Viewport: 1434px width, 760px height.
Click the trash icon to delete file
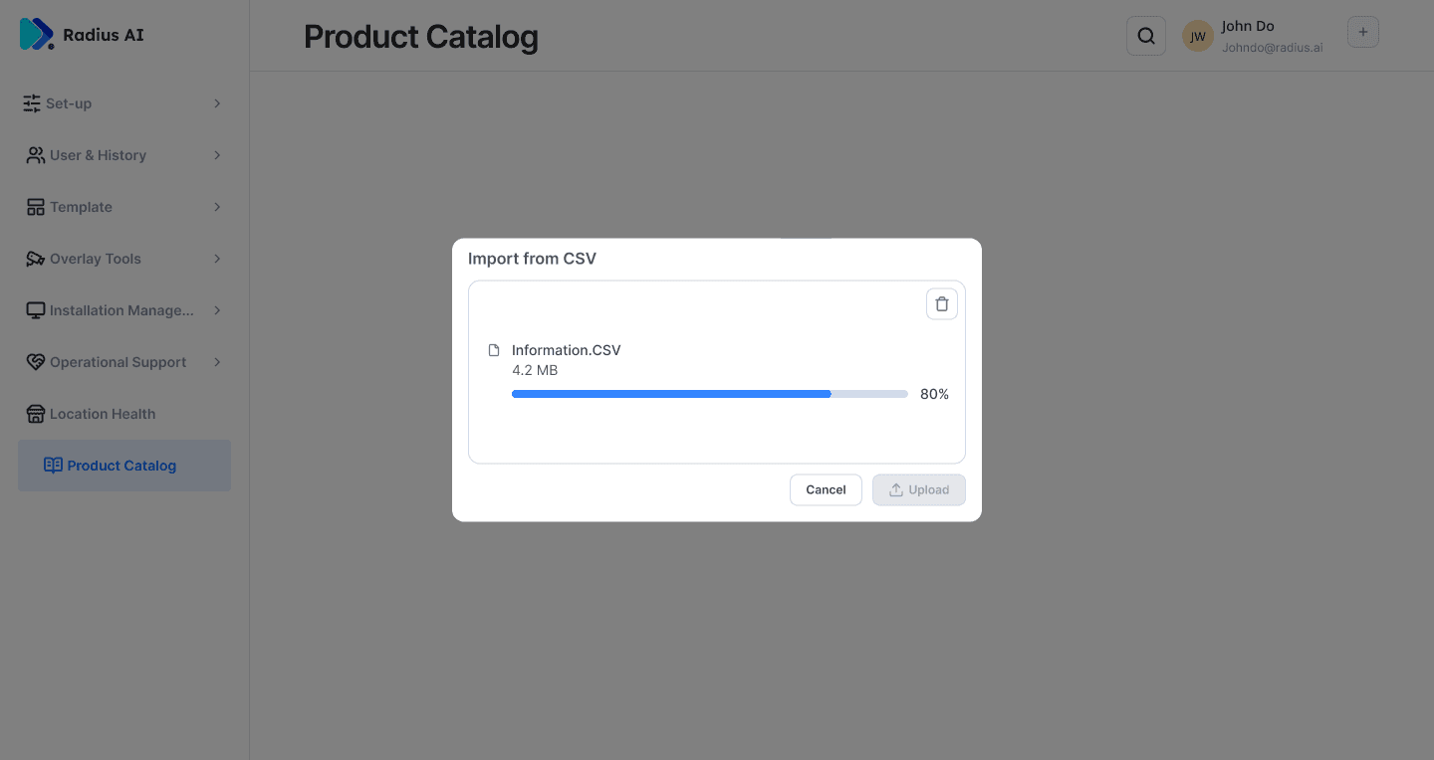pyautogui.click(x=941, y=303)
